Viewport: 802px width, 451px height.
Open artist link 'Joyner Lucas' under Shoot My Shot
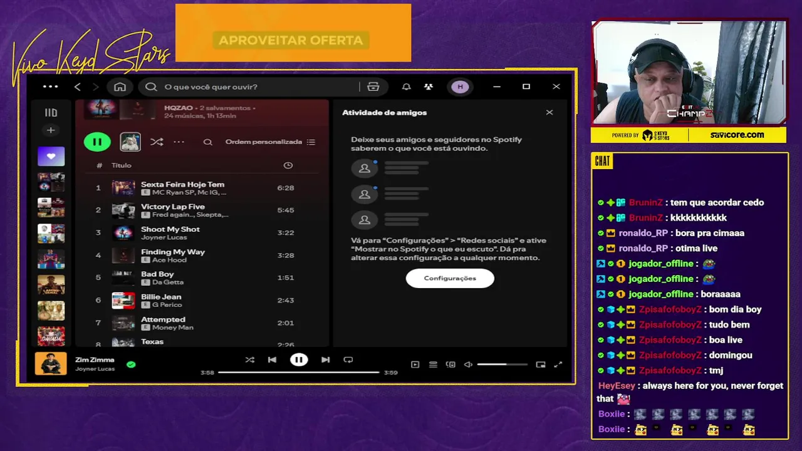[164, 237]
